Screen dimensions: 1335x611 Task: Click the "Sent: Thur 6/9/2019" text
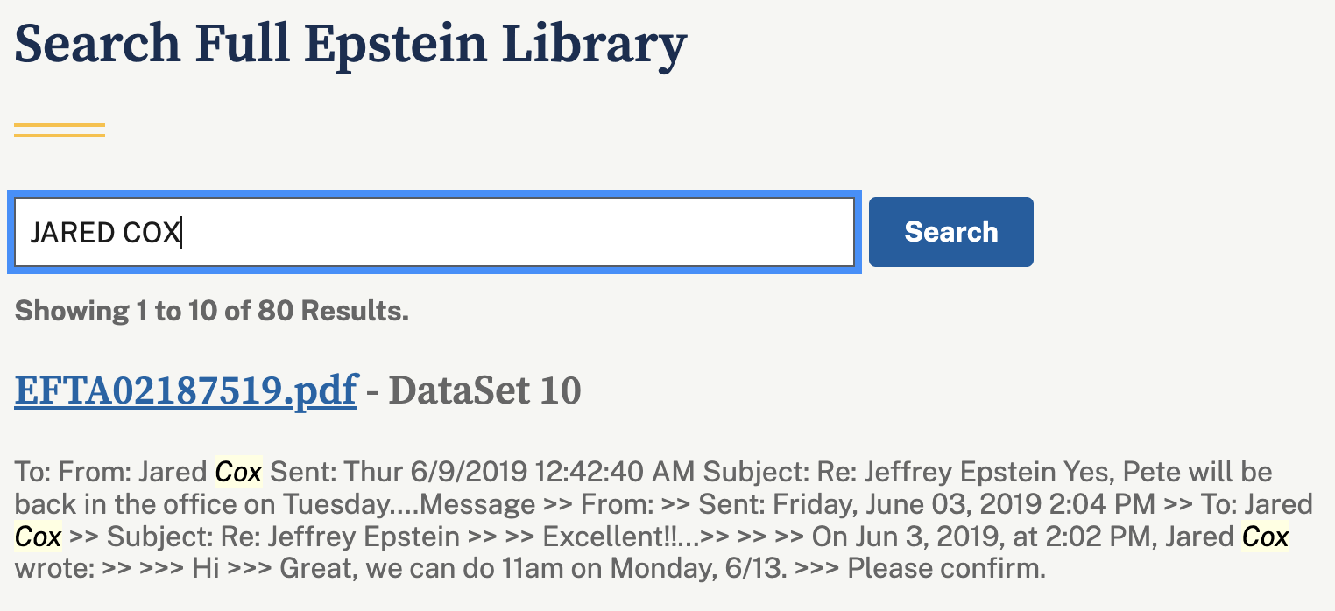pos(399,473)
